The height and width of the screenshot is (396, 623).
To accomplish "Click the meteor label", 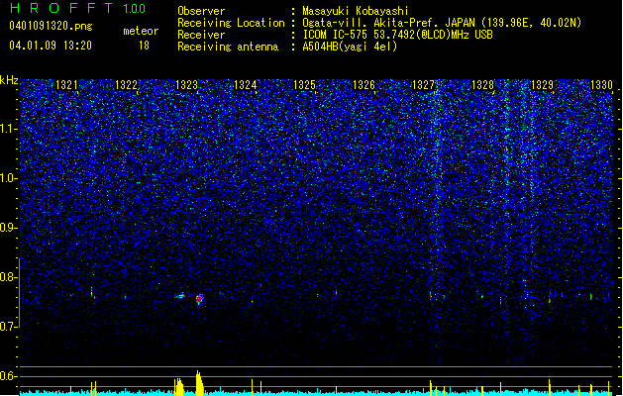I will pyautogui.click(x=141, y=31).
